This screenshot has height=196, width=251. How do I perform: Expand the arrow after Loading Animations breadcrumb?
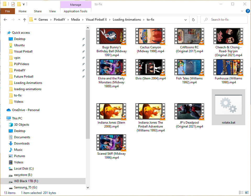coord(144,20)
